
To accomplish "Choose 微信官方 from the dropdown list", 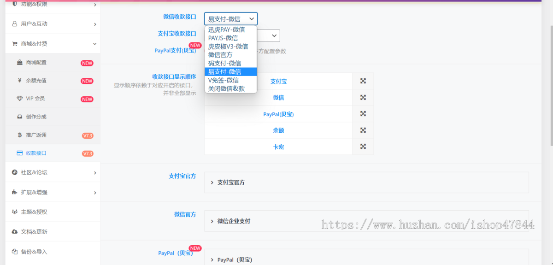I will click(x=231, y=55).
